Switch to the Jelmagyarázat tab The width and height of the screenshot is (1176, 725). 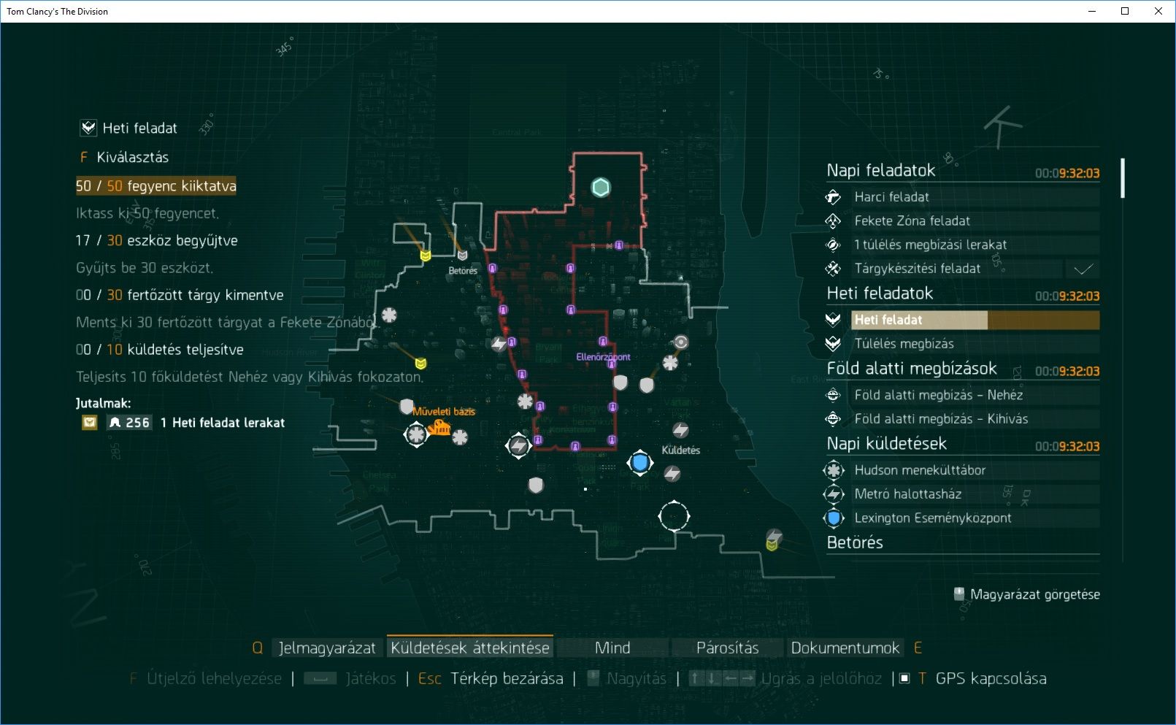(326, 648)
